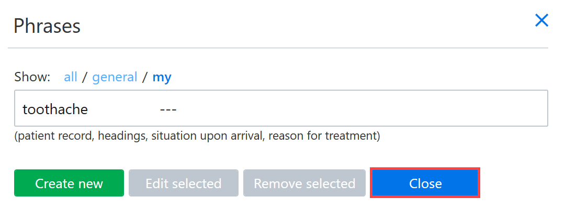Viewport: 565px width, 209px height.
Task: Click the 'Show:' filter label
Action: (32, 77)
